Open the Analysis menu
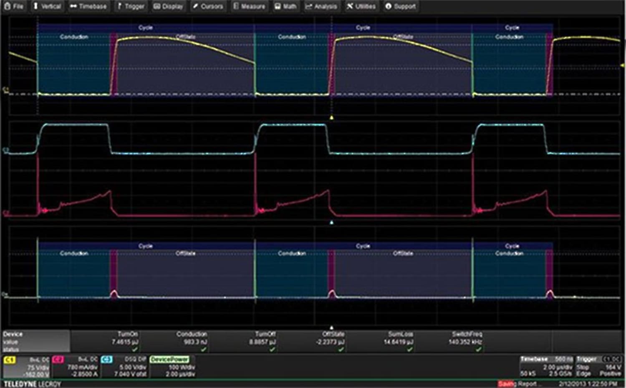The width and height of the screenshot is (626, 388). click(322, 6)
